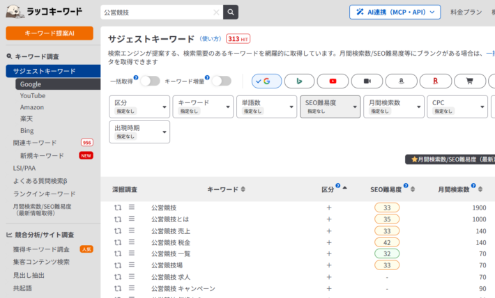Select the Bing source icon button
This screenshot has width=495, height=298.
pos(299,81)
